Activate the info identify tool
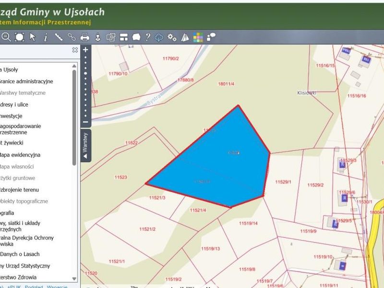384x288 pixels. click(46, 37)
